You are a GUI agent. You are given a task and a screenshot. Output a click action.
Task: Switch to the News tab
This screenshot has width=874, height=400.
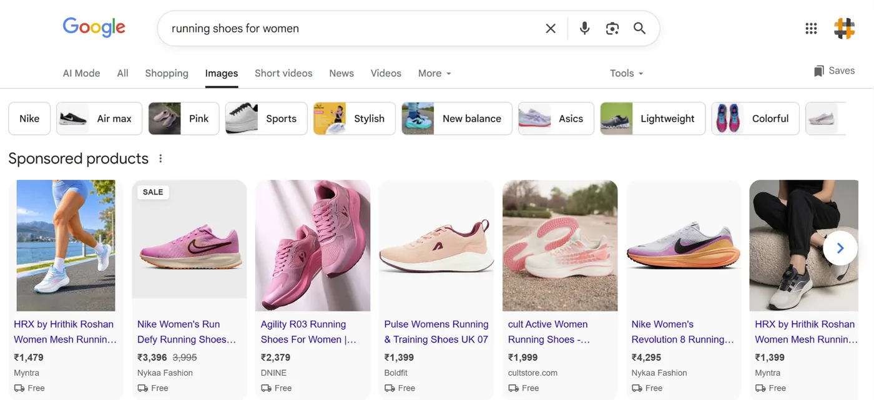(341, 73)
